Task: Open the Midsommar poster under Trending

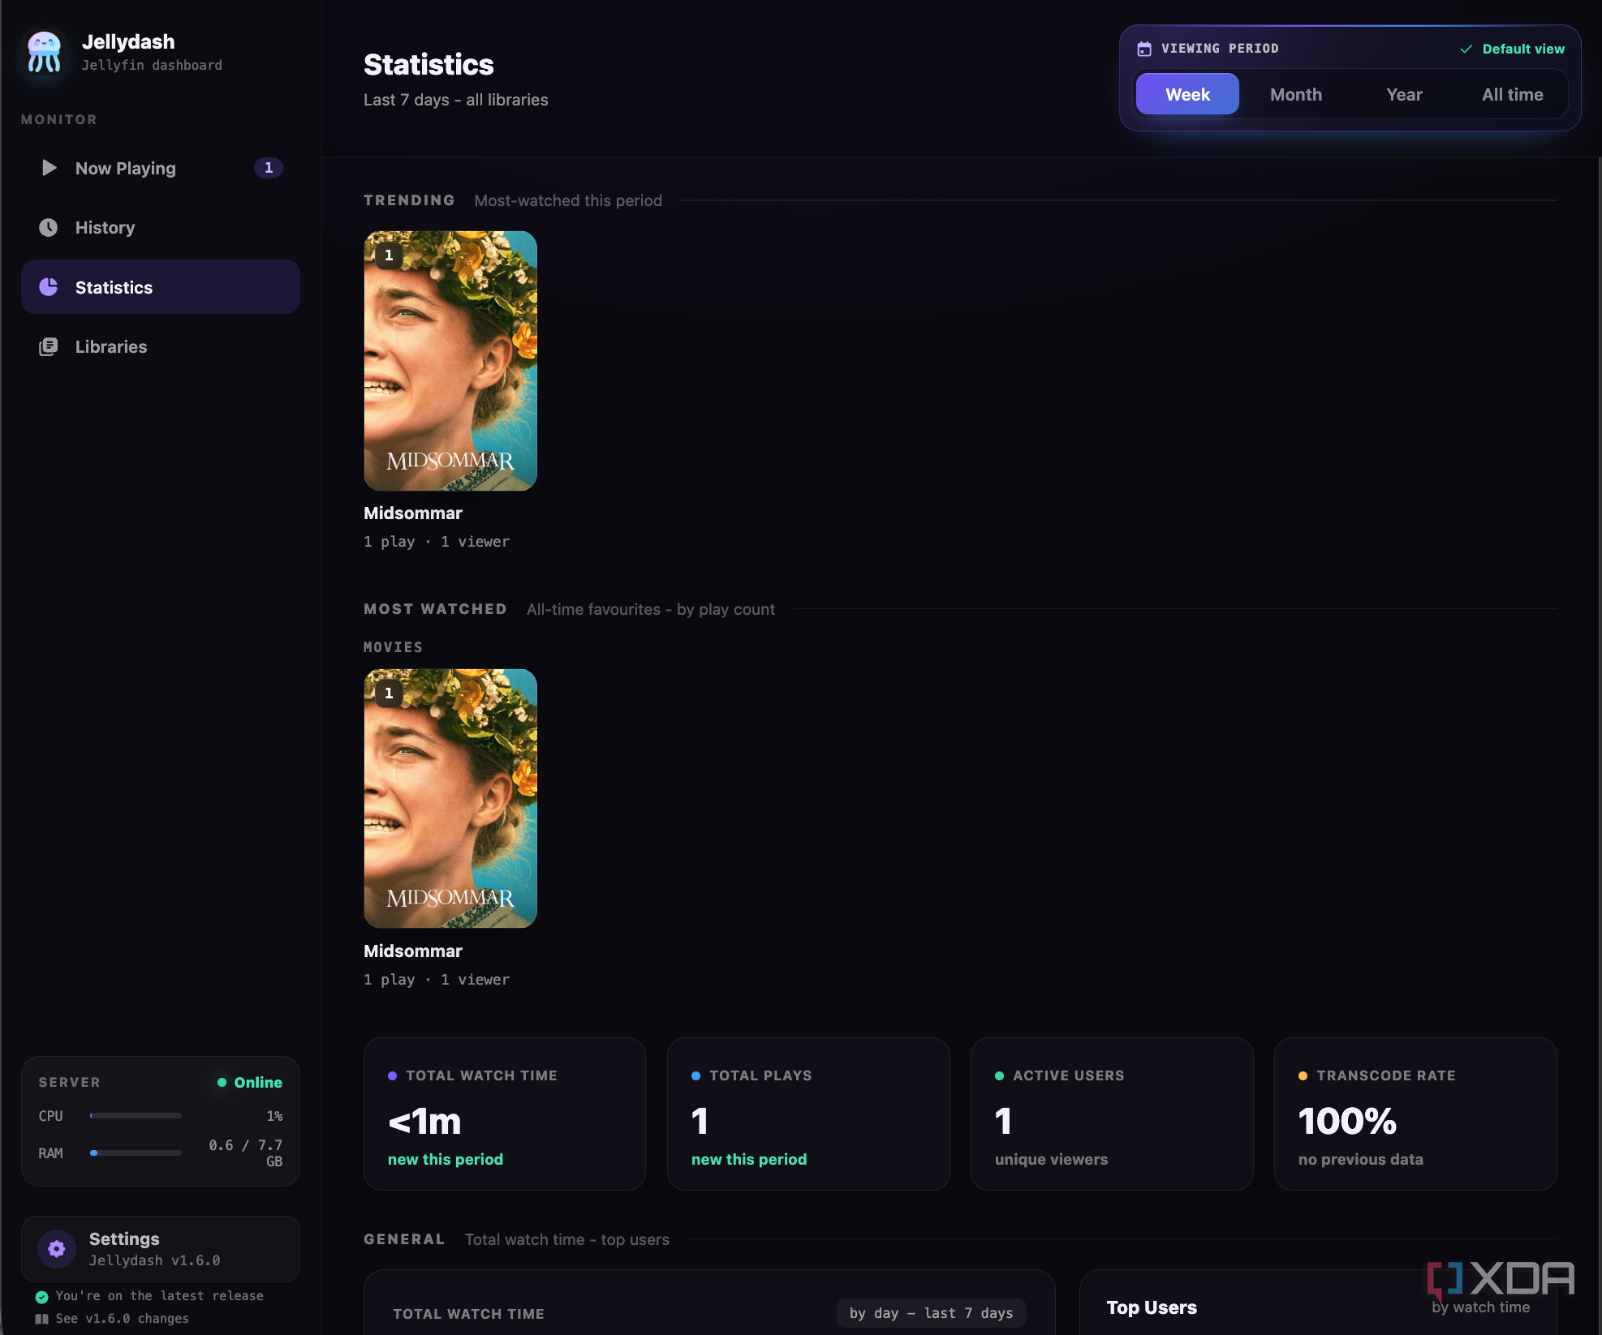Action: pos(450,361)
